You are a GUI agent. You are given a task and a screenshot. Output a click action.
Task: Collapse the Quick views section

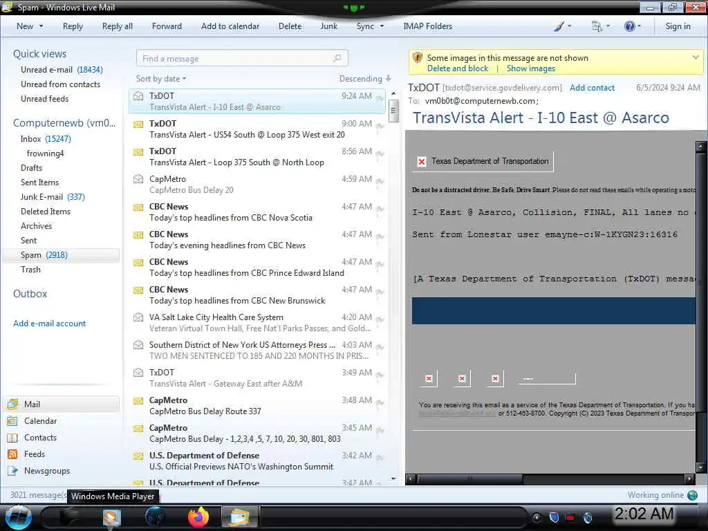(39, 54)
